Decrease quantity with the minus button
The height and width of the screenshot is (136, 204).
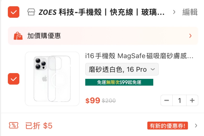point(167,100)
